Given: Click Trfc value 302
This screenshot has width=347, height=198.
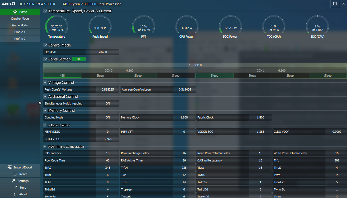Looking at the screenshot, I should [337, 160].
